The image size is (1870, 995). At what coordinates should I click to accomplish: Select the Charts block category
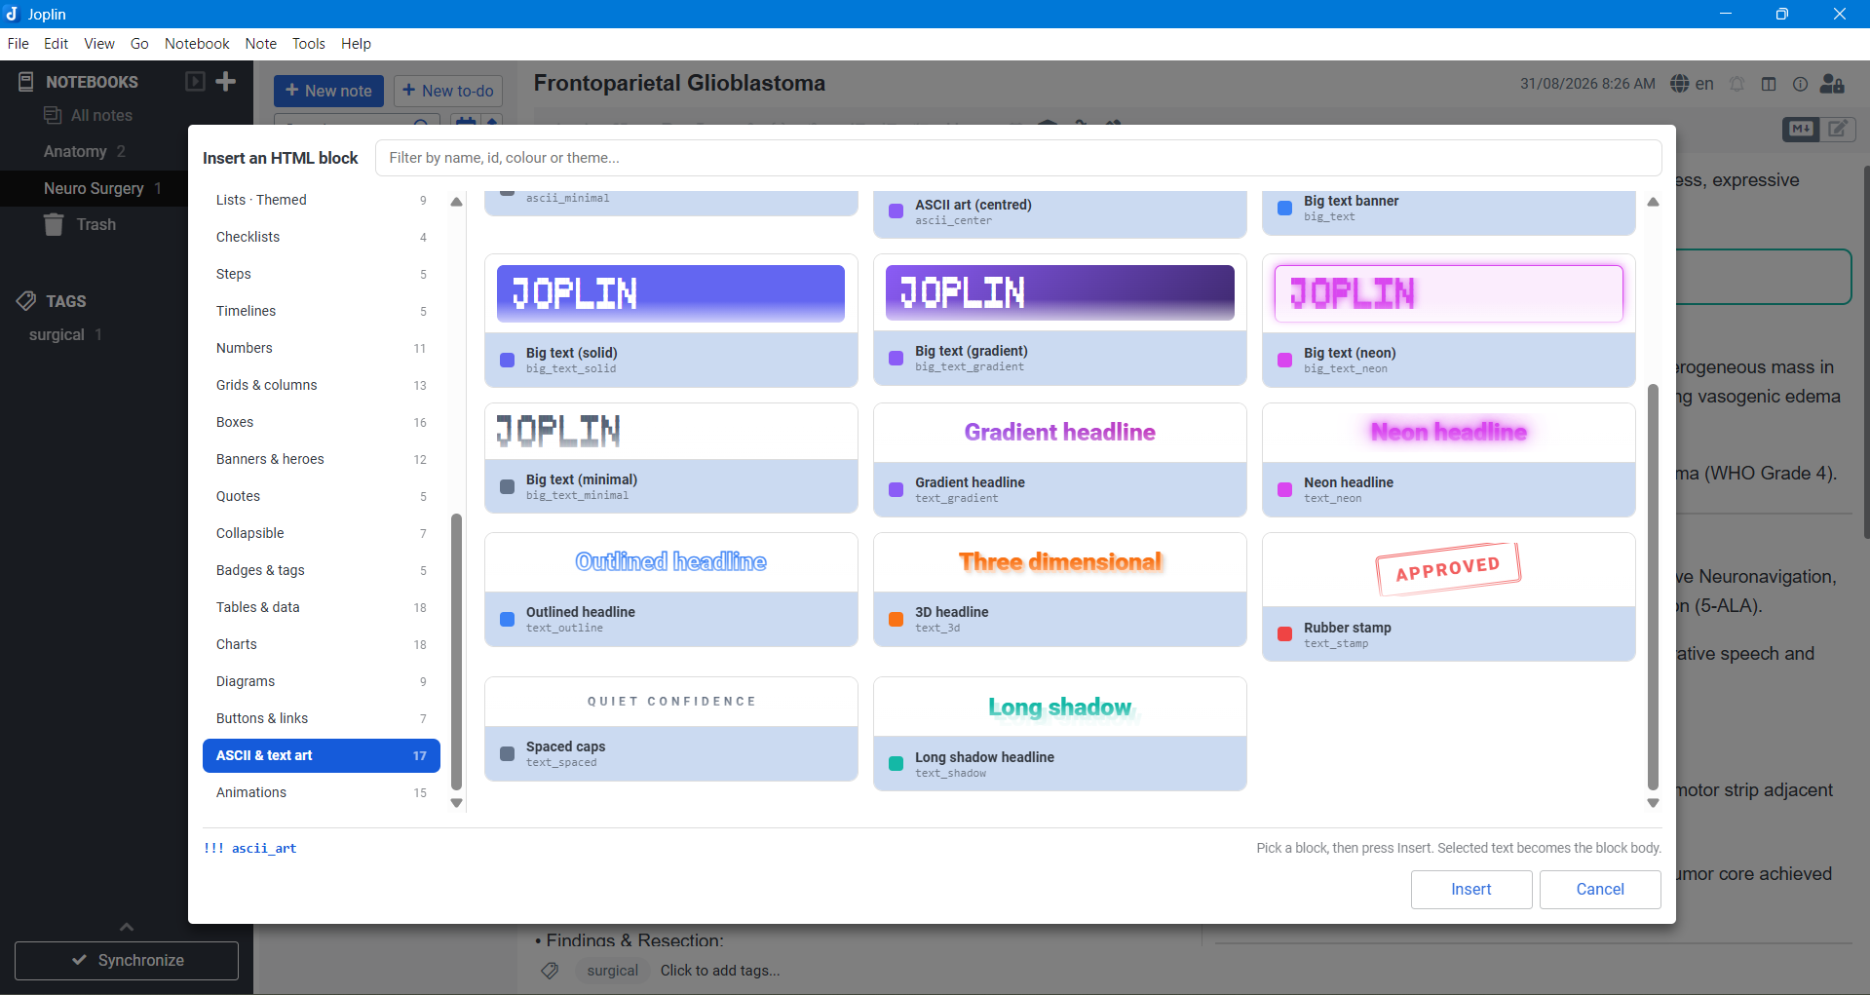[x=322, y=644]
